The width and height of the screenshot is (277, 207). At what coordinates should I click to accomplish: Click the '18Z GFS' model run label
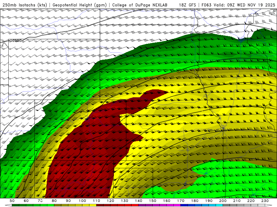pyautogui.click(x=187, y=5)
